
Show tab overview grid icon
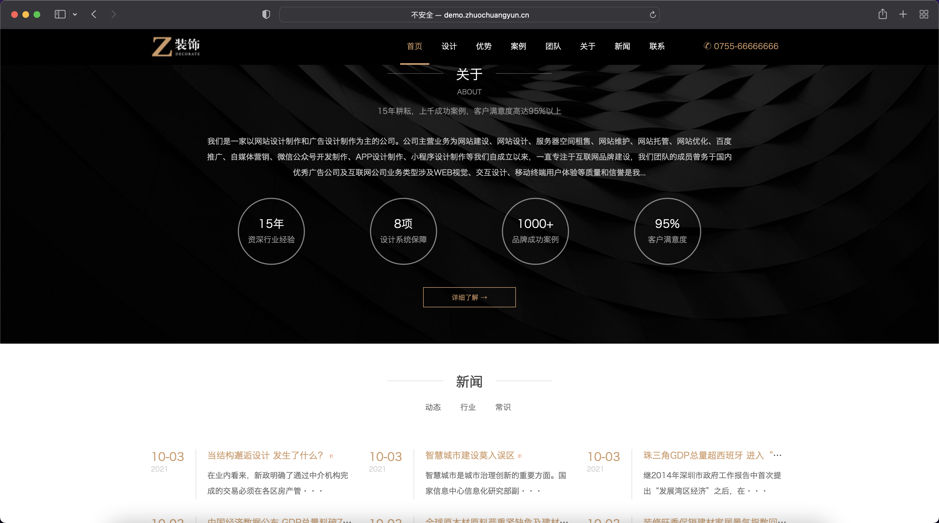(x=924, y=14)
